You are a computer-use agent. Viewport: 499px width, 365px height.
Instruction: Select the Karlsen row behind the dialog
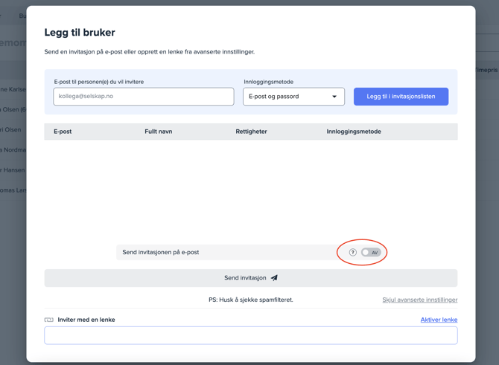13,89
